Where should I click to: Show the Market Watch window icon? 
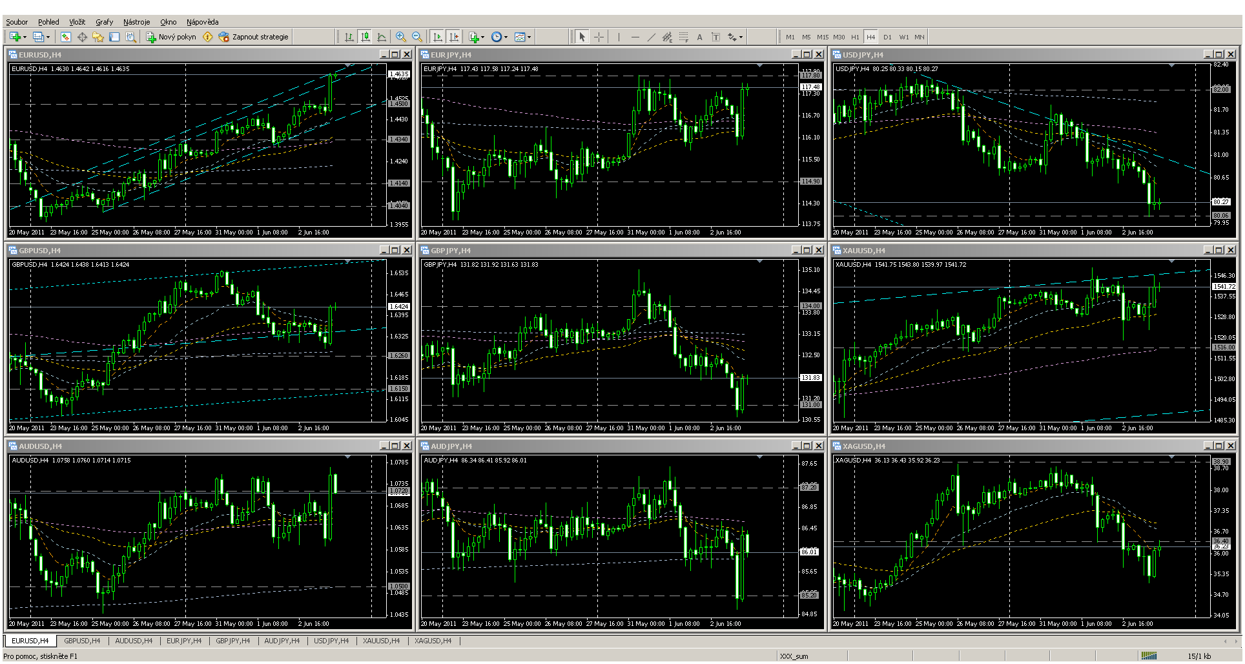(x=65, y=37)
